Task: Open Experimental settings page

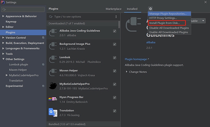Action: (14, 86)
